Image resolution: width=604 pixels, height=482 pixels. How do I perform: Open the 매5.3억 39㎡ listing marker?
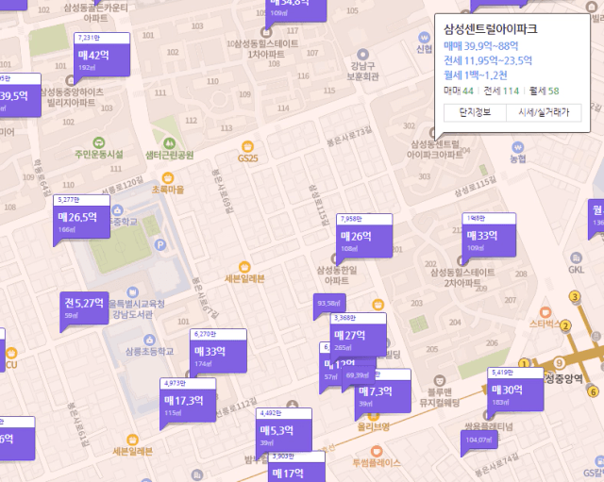tap(283, 429)
